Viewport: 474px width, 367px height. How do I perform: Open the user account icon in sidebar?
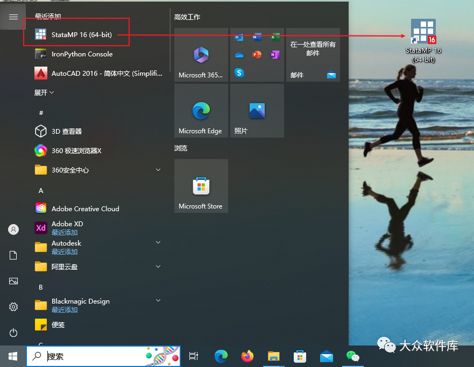[13, 229]
